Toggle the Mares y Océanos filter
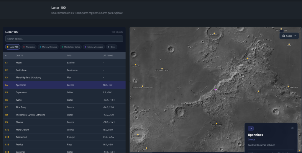Viewport: 302px width, 153px height. (x=48, y=47)
